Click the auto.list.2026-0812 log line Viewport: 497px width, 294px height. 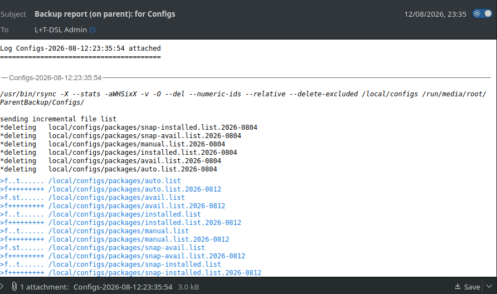(111, 189)
